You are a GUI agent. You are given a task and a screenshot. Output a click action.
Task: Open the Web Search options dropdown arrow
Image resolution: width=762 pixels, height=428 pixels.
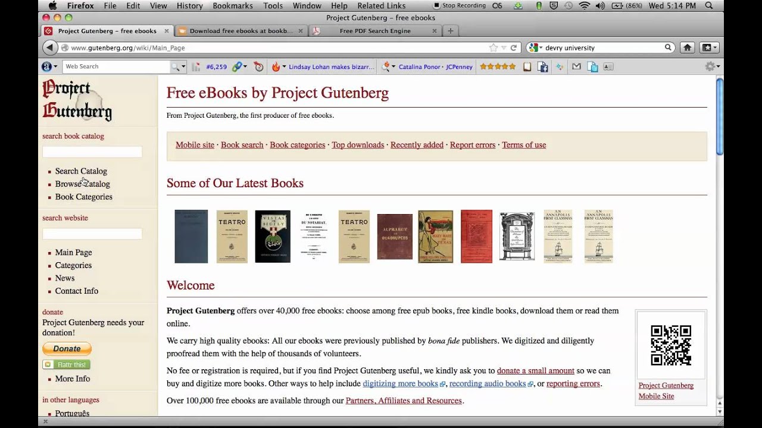pos(183,67)
